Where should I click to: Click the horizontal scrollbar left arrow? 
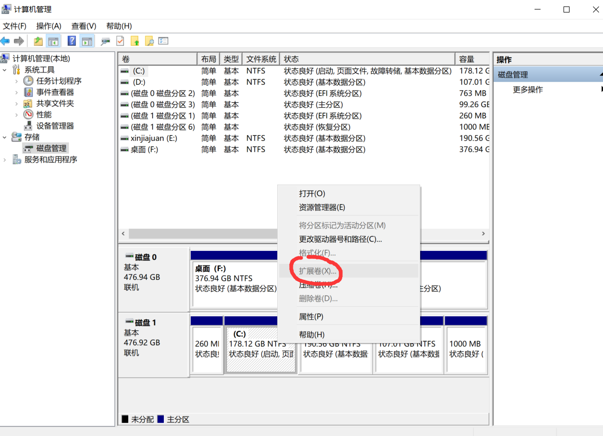click(x=123, y=233)
